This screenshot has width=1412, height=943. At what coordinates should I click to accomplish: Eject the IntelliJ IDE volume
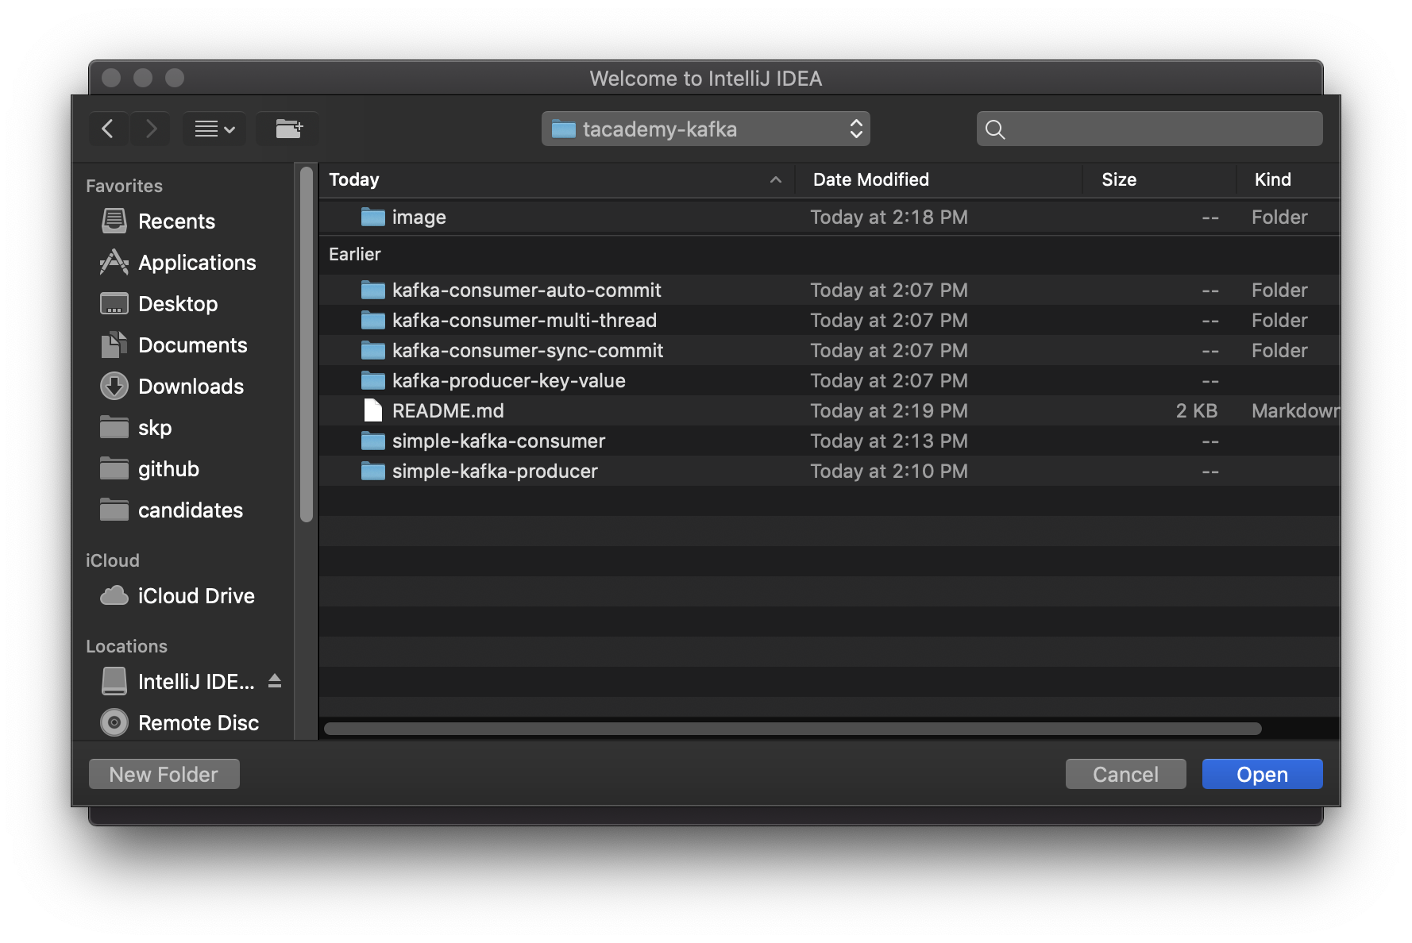tap(275, 681)
